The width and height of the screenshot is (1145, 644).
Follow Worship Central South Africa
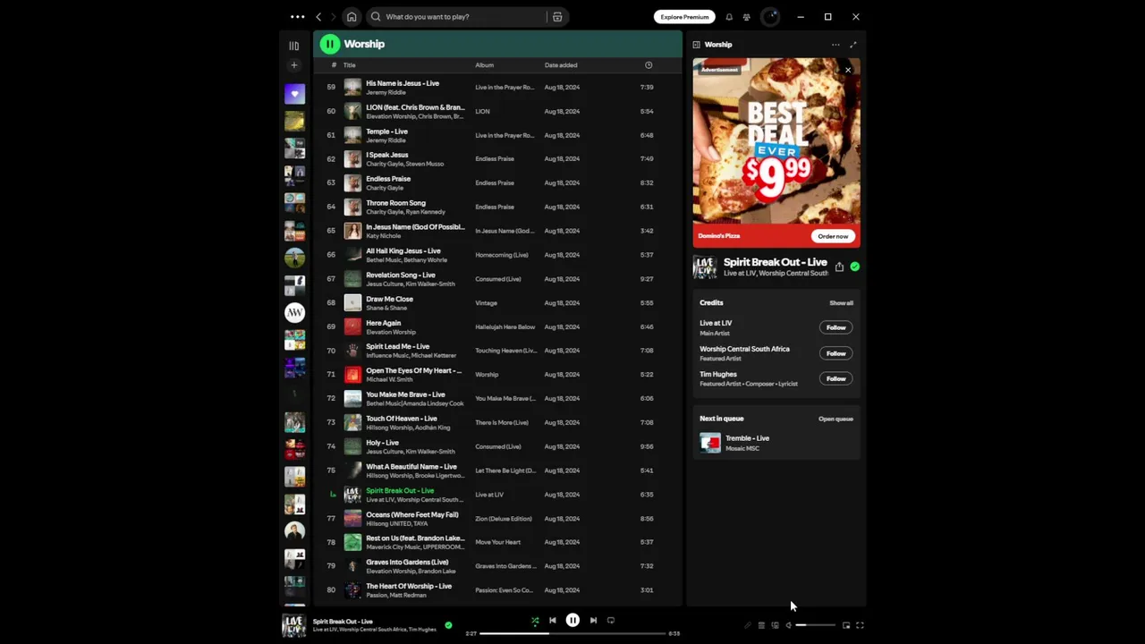[x=835, y=353]
